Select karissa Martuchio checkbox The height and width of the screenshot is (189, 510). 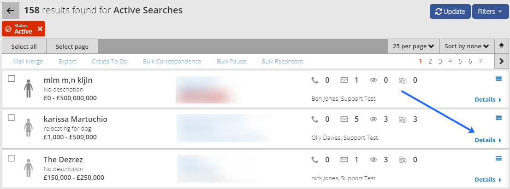tap(12, 118)
